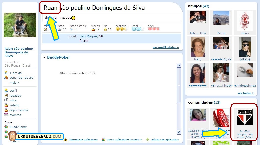The width and height of the screenshot is (260, 145).
Task: Click the add friend icon beside '+ amigo'
Action: pos(6,73)
